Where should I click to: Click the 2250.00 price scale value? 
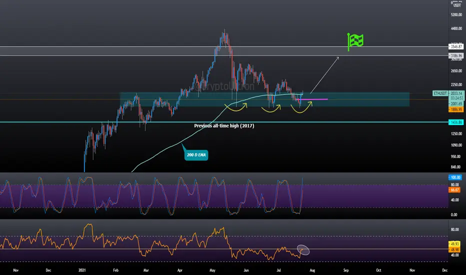456,84
